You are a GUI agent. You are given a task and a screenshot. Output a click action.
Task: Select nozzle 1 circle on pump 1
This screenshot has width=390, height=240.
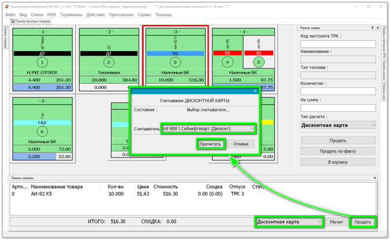[x=42, y=62]
